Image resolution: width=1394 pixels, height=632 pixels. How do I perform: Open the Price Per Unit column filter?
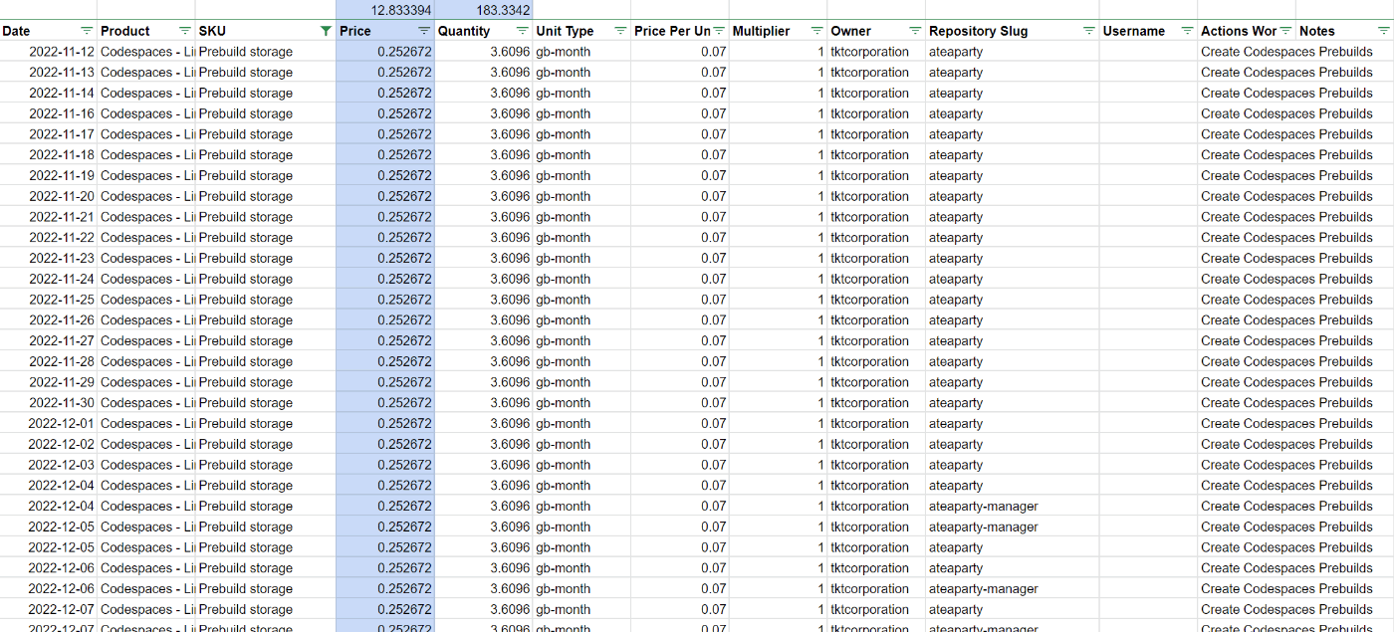718,31
